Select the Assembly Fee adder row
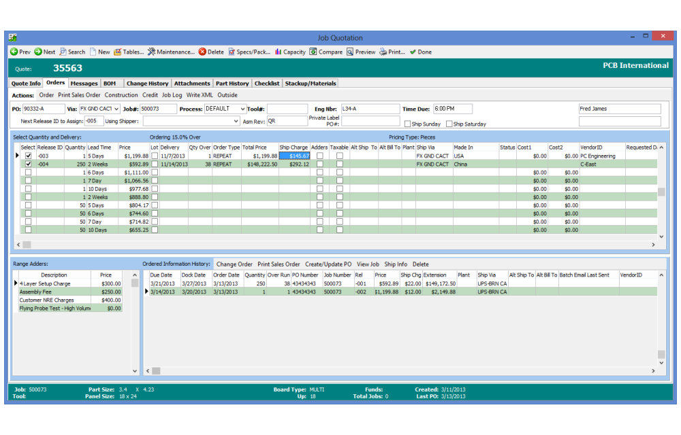The width and height of the screenshot is (681, 435). pyautogui.click(x=70, y=292)
